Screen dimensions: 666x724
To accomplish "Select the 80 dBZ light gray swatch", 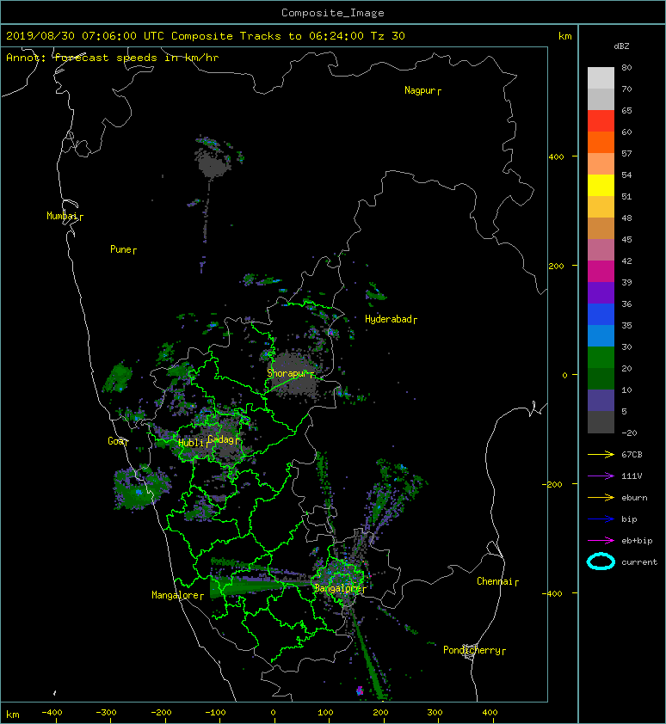I will (x=601, y=77).
